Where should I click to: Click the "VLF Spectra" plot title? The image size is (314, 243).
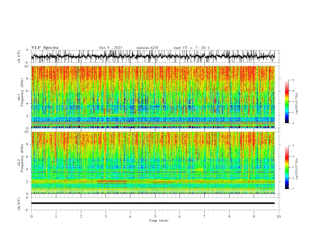point(45,48)
